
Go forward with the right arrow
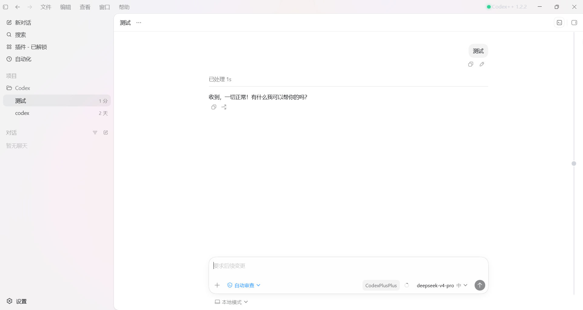pyautogui.click(x=30, y=7)
